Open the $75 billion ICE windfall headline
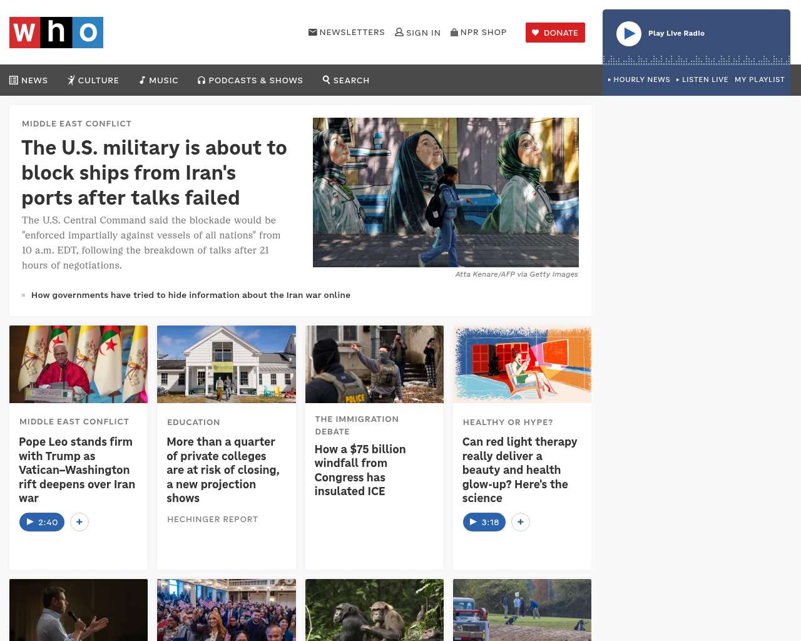The height and width of the screenshot is (641, 801). pyautogui.click(x=360, y=470)
